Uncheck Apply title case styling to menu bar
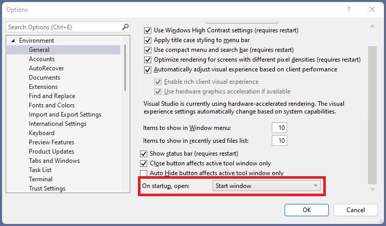The width and height of the screenshot is (386, 226). (x=149, y=40)
